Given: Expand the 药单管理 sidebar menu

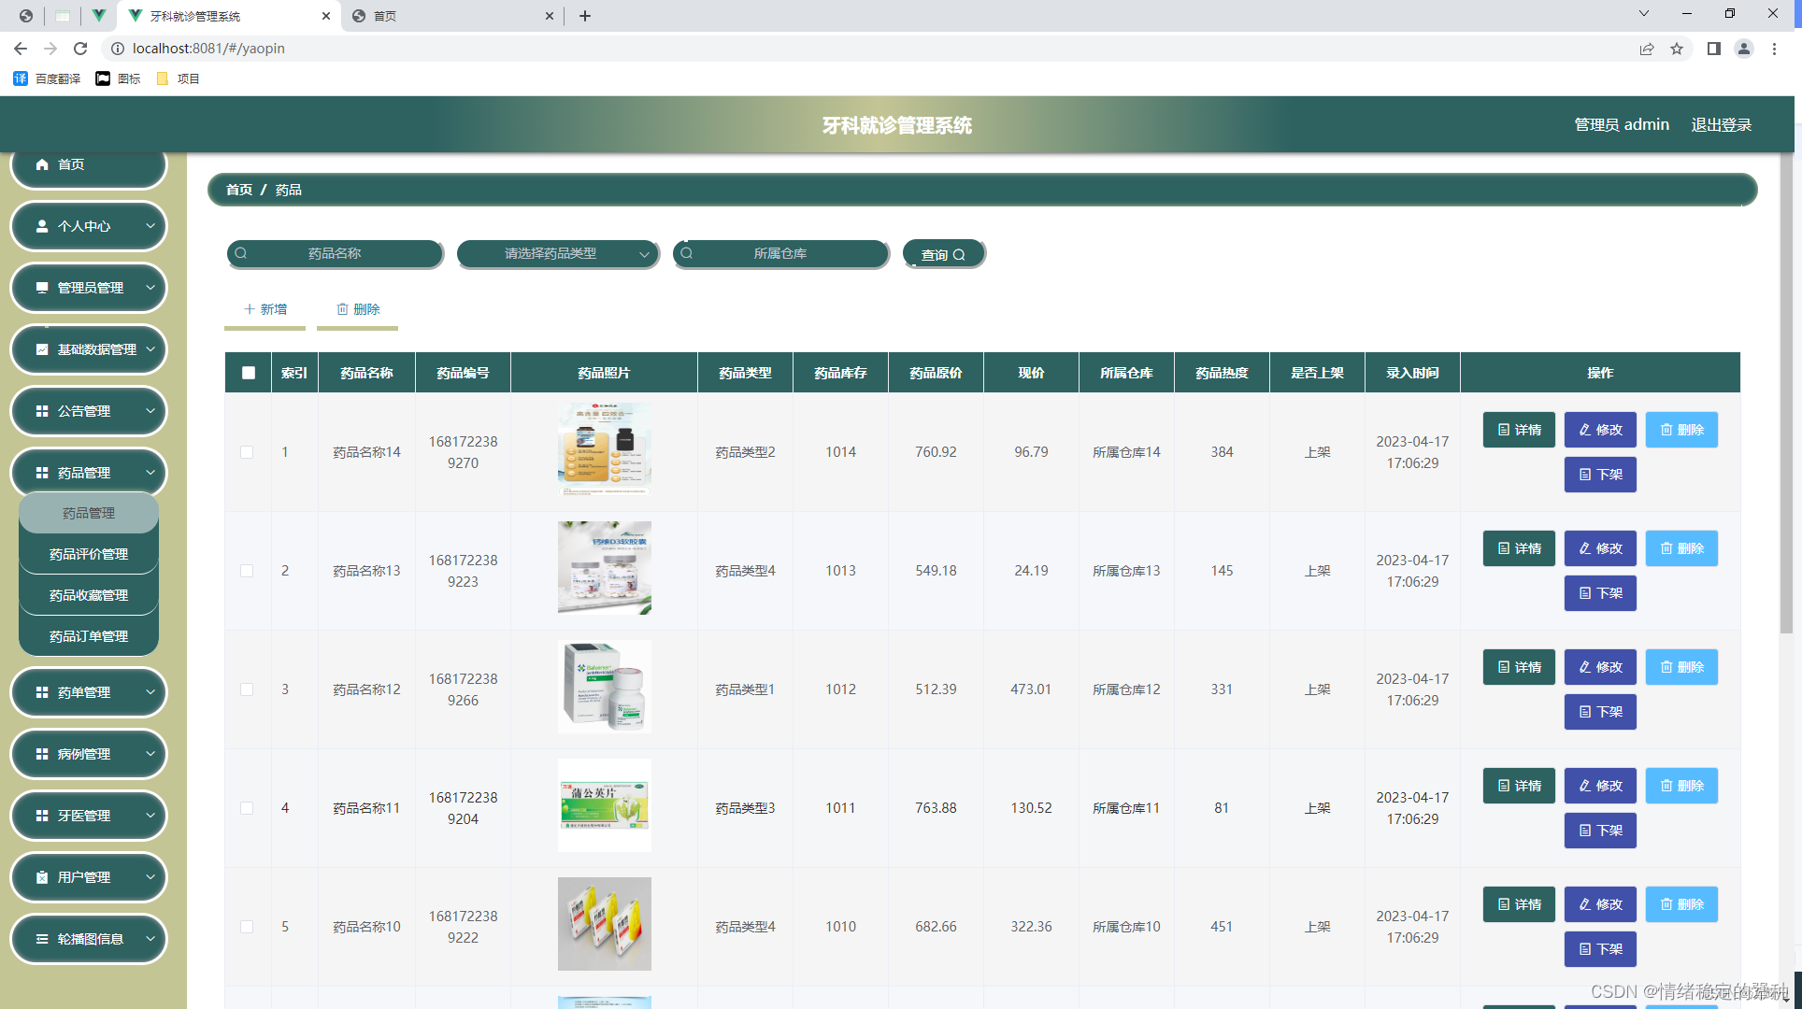Looking at the screenshot, I should [x=89, y=692].
